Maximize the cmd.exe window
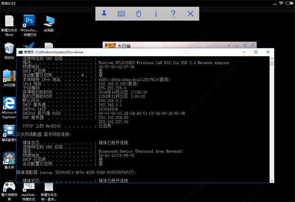Image resolution: width=295 pixels, height=202 pixels. click(256, 52)
